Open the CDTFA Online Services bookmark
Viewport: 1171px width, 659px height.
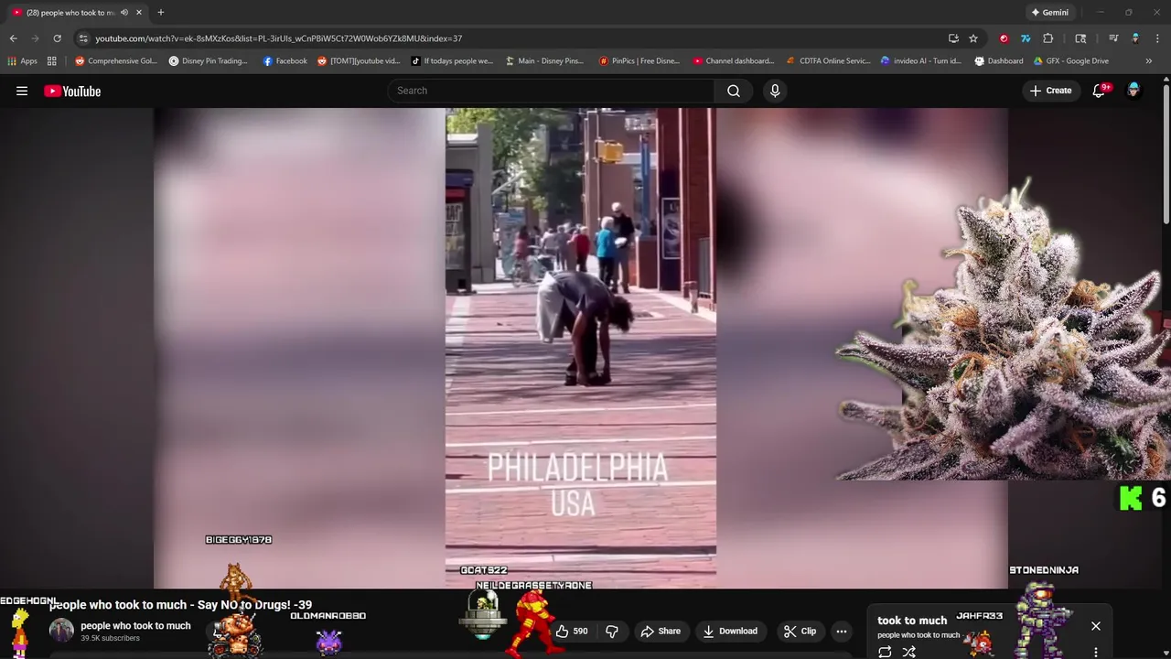[829, 61]
